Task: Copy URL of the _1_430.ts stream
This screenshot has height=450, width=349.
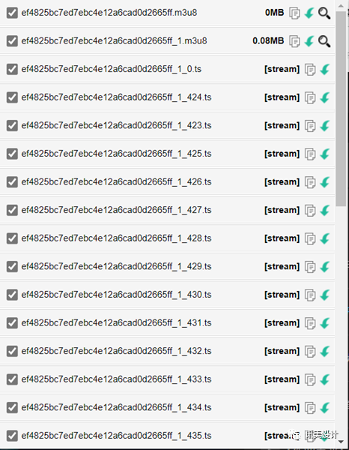Action: [x=310, y=295]
